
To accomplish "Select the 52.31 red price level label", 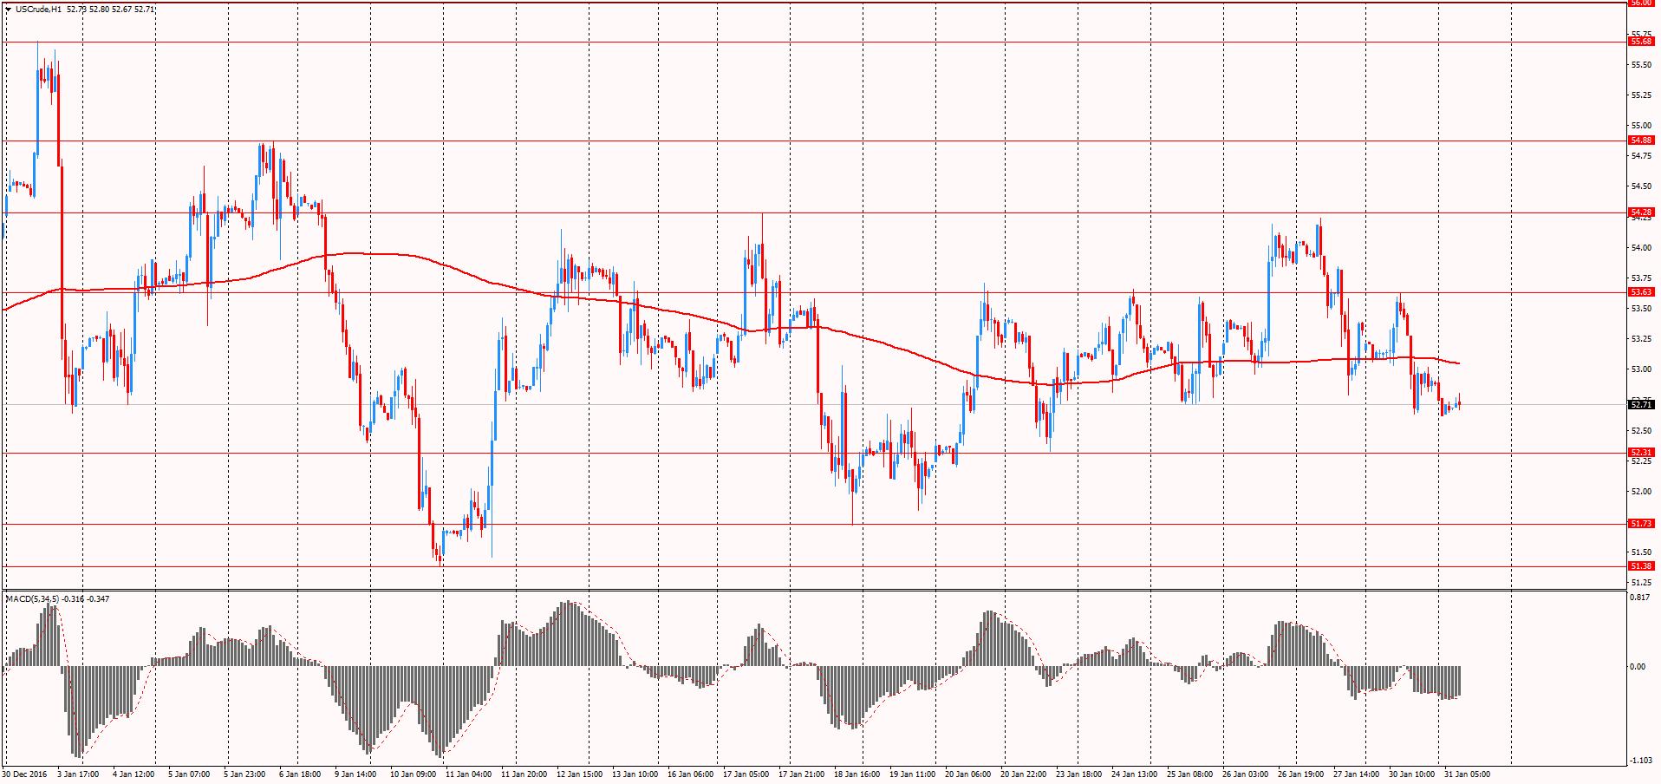I will tap(1640, 453).
